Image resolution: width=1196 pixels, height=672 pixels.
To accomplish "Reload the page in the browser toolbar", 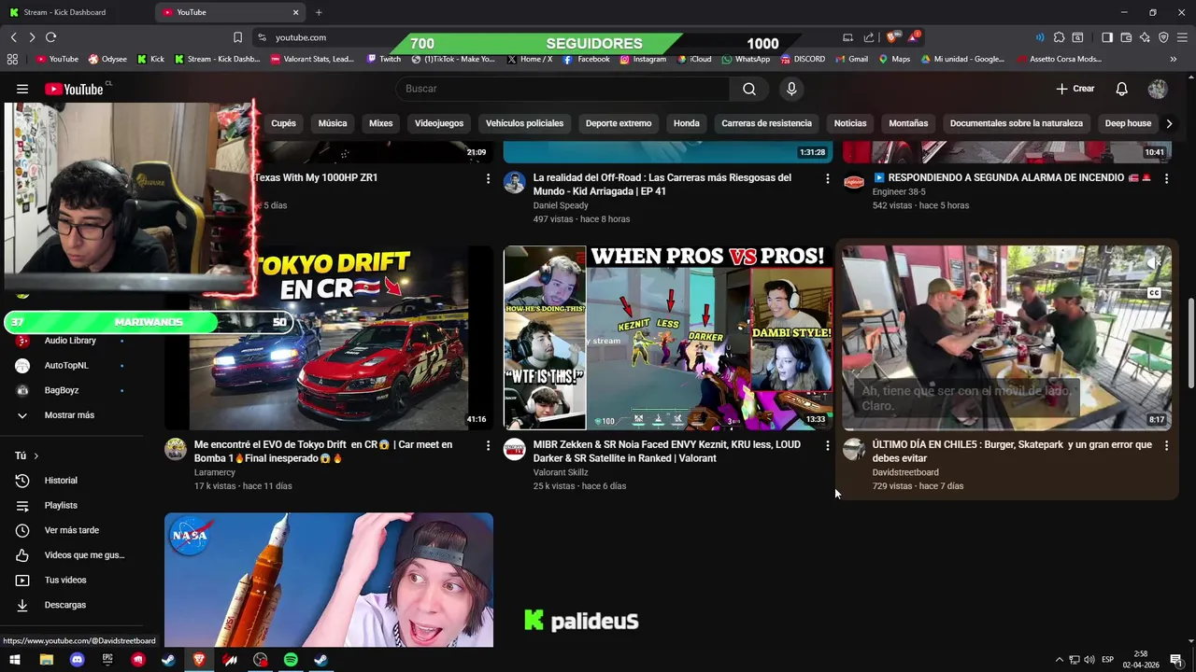I will click(x=50, y=37).
